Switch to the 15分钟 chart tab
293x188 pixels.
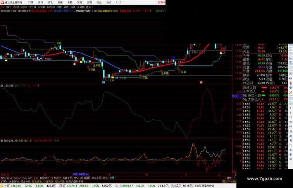tap(32, 7)
